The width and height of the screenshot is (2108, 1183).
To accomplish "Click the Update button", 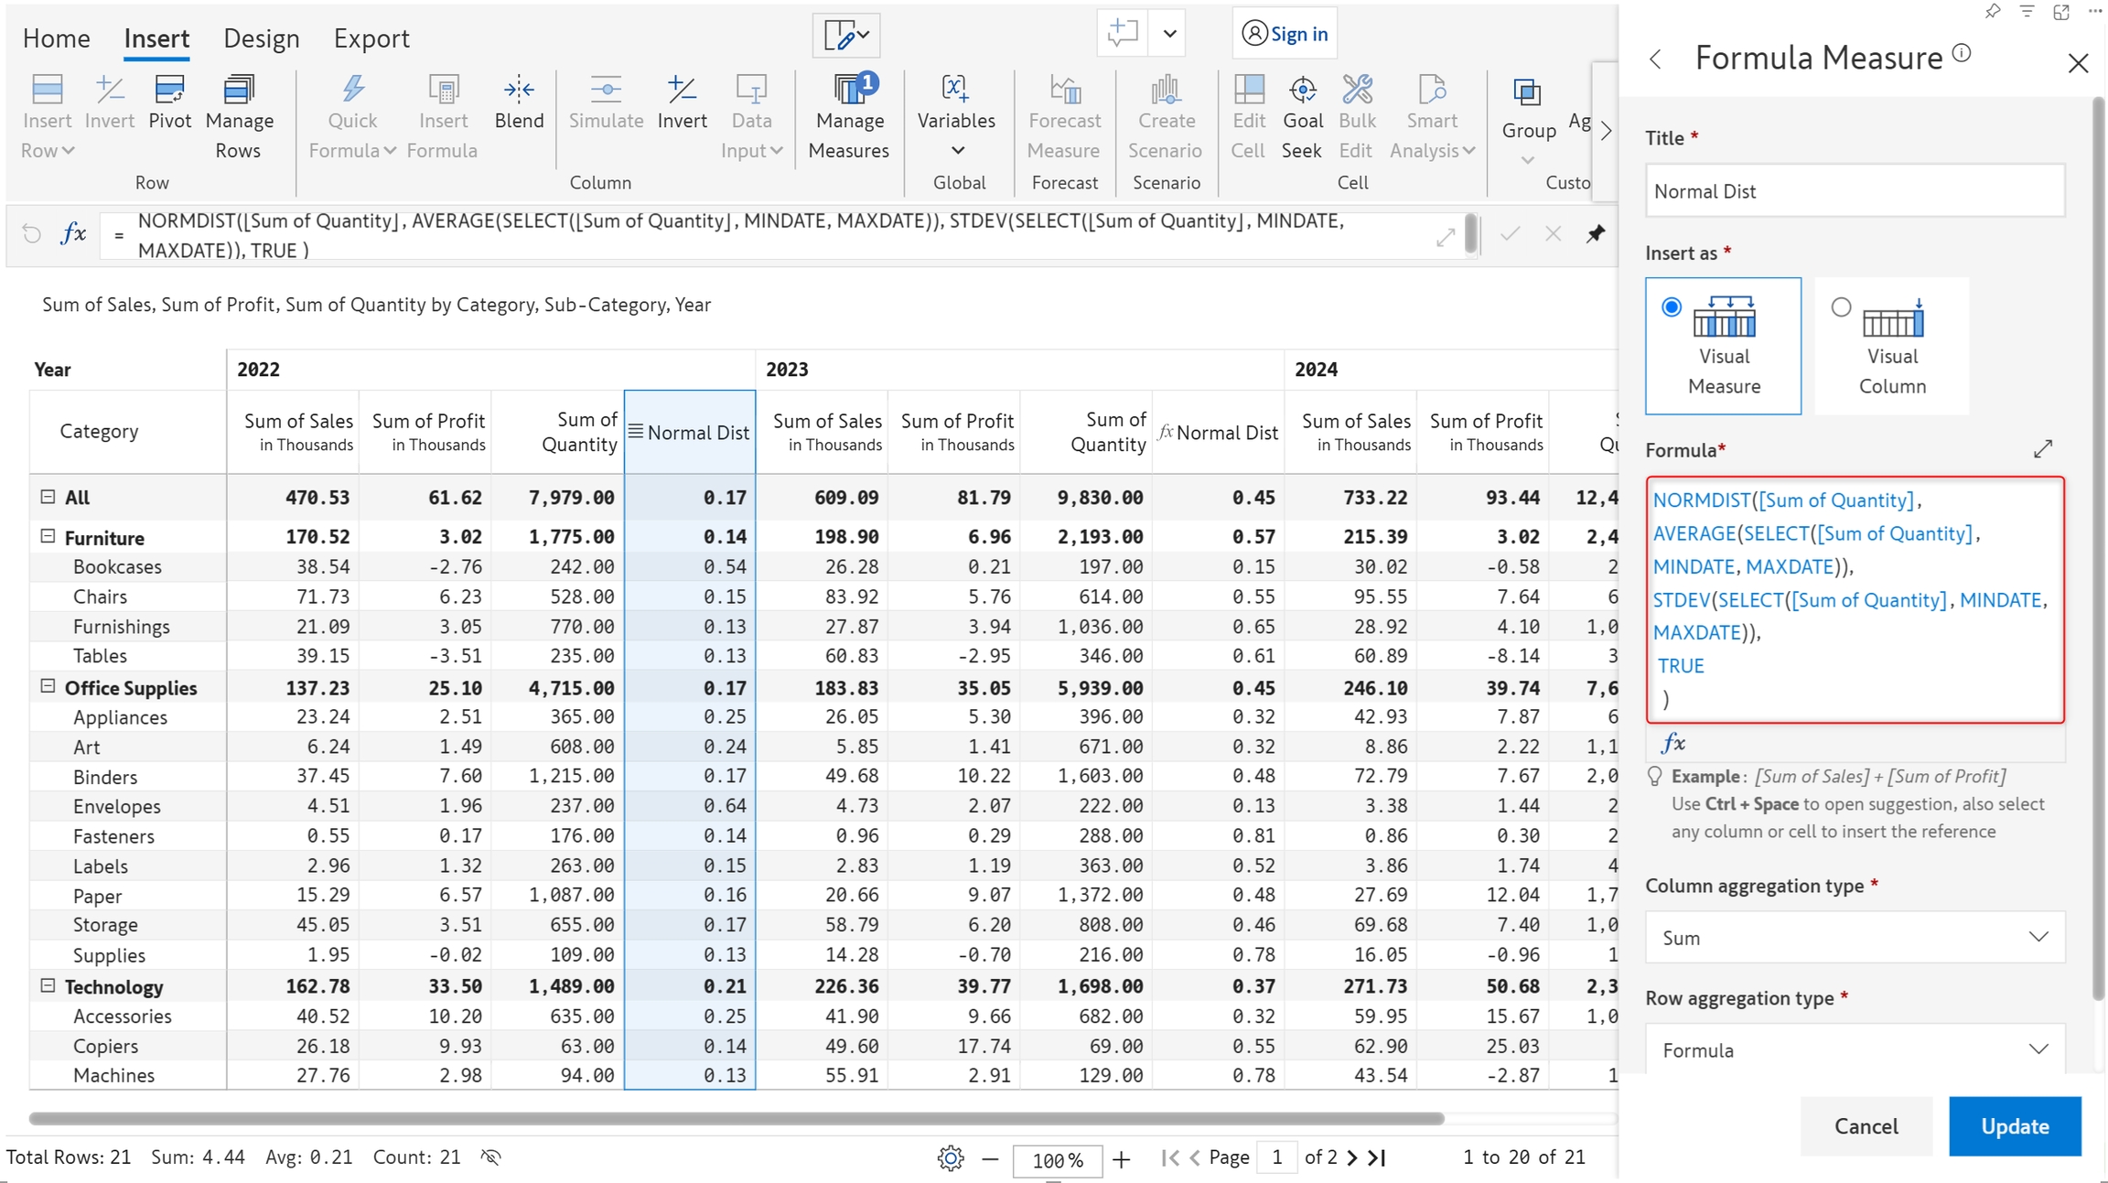I will click(2014, 1126).
